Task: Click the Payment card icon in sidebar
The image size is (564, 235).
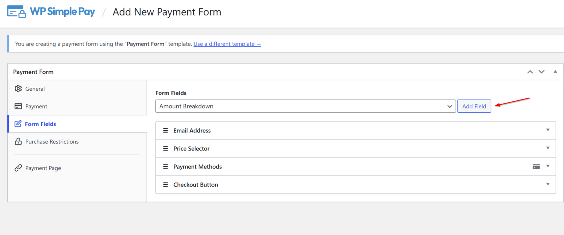Action: (18, 106)
